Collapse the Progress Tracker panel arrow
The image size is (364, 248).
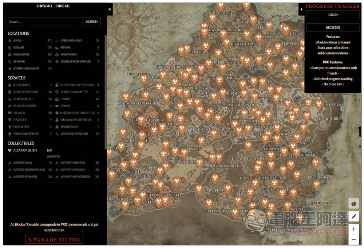pyautogui.click(x=301, y=9)
